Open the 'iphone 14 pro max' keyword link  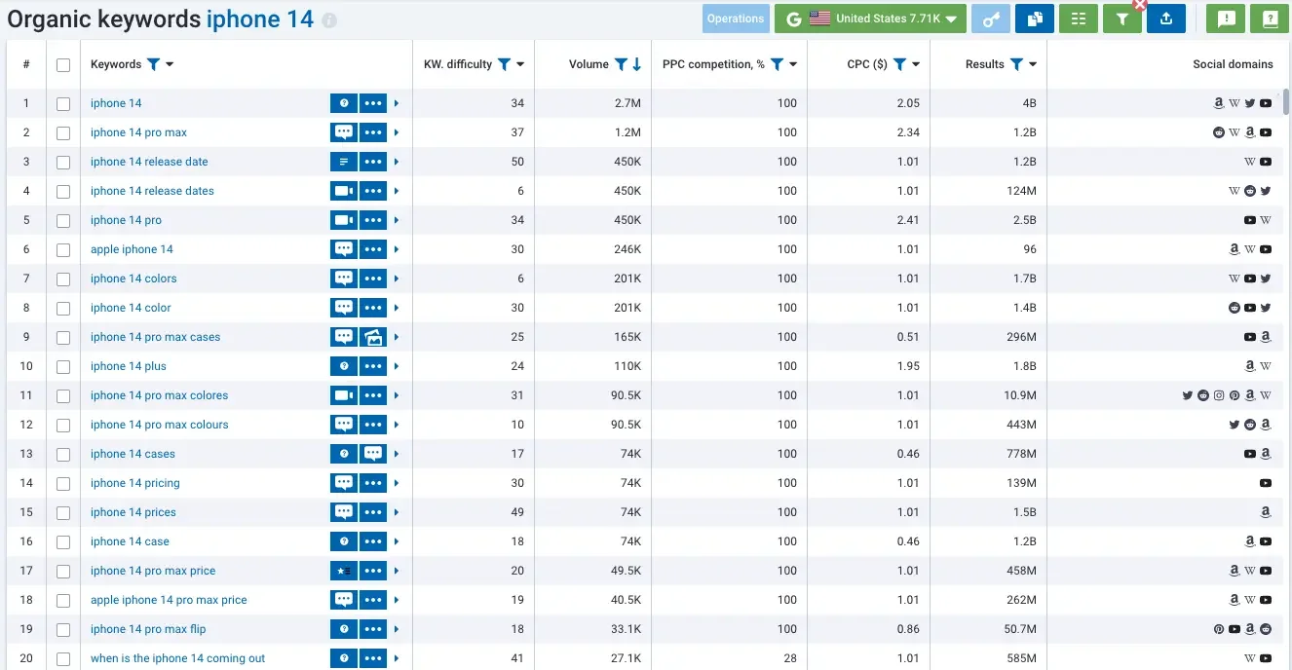(138, 132)
